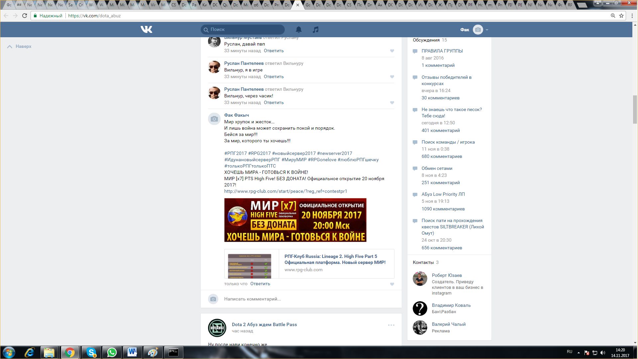
Task: Open the Обсуждения section header
Action: (x=426, y=40)
